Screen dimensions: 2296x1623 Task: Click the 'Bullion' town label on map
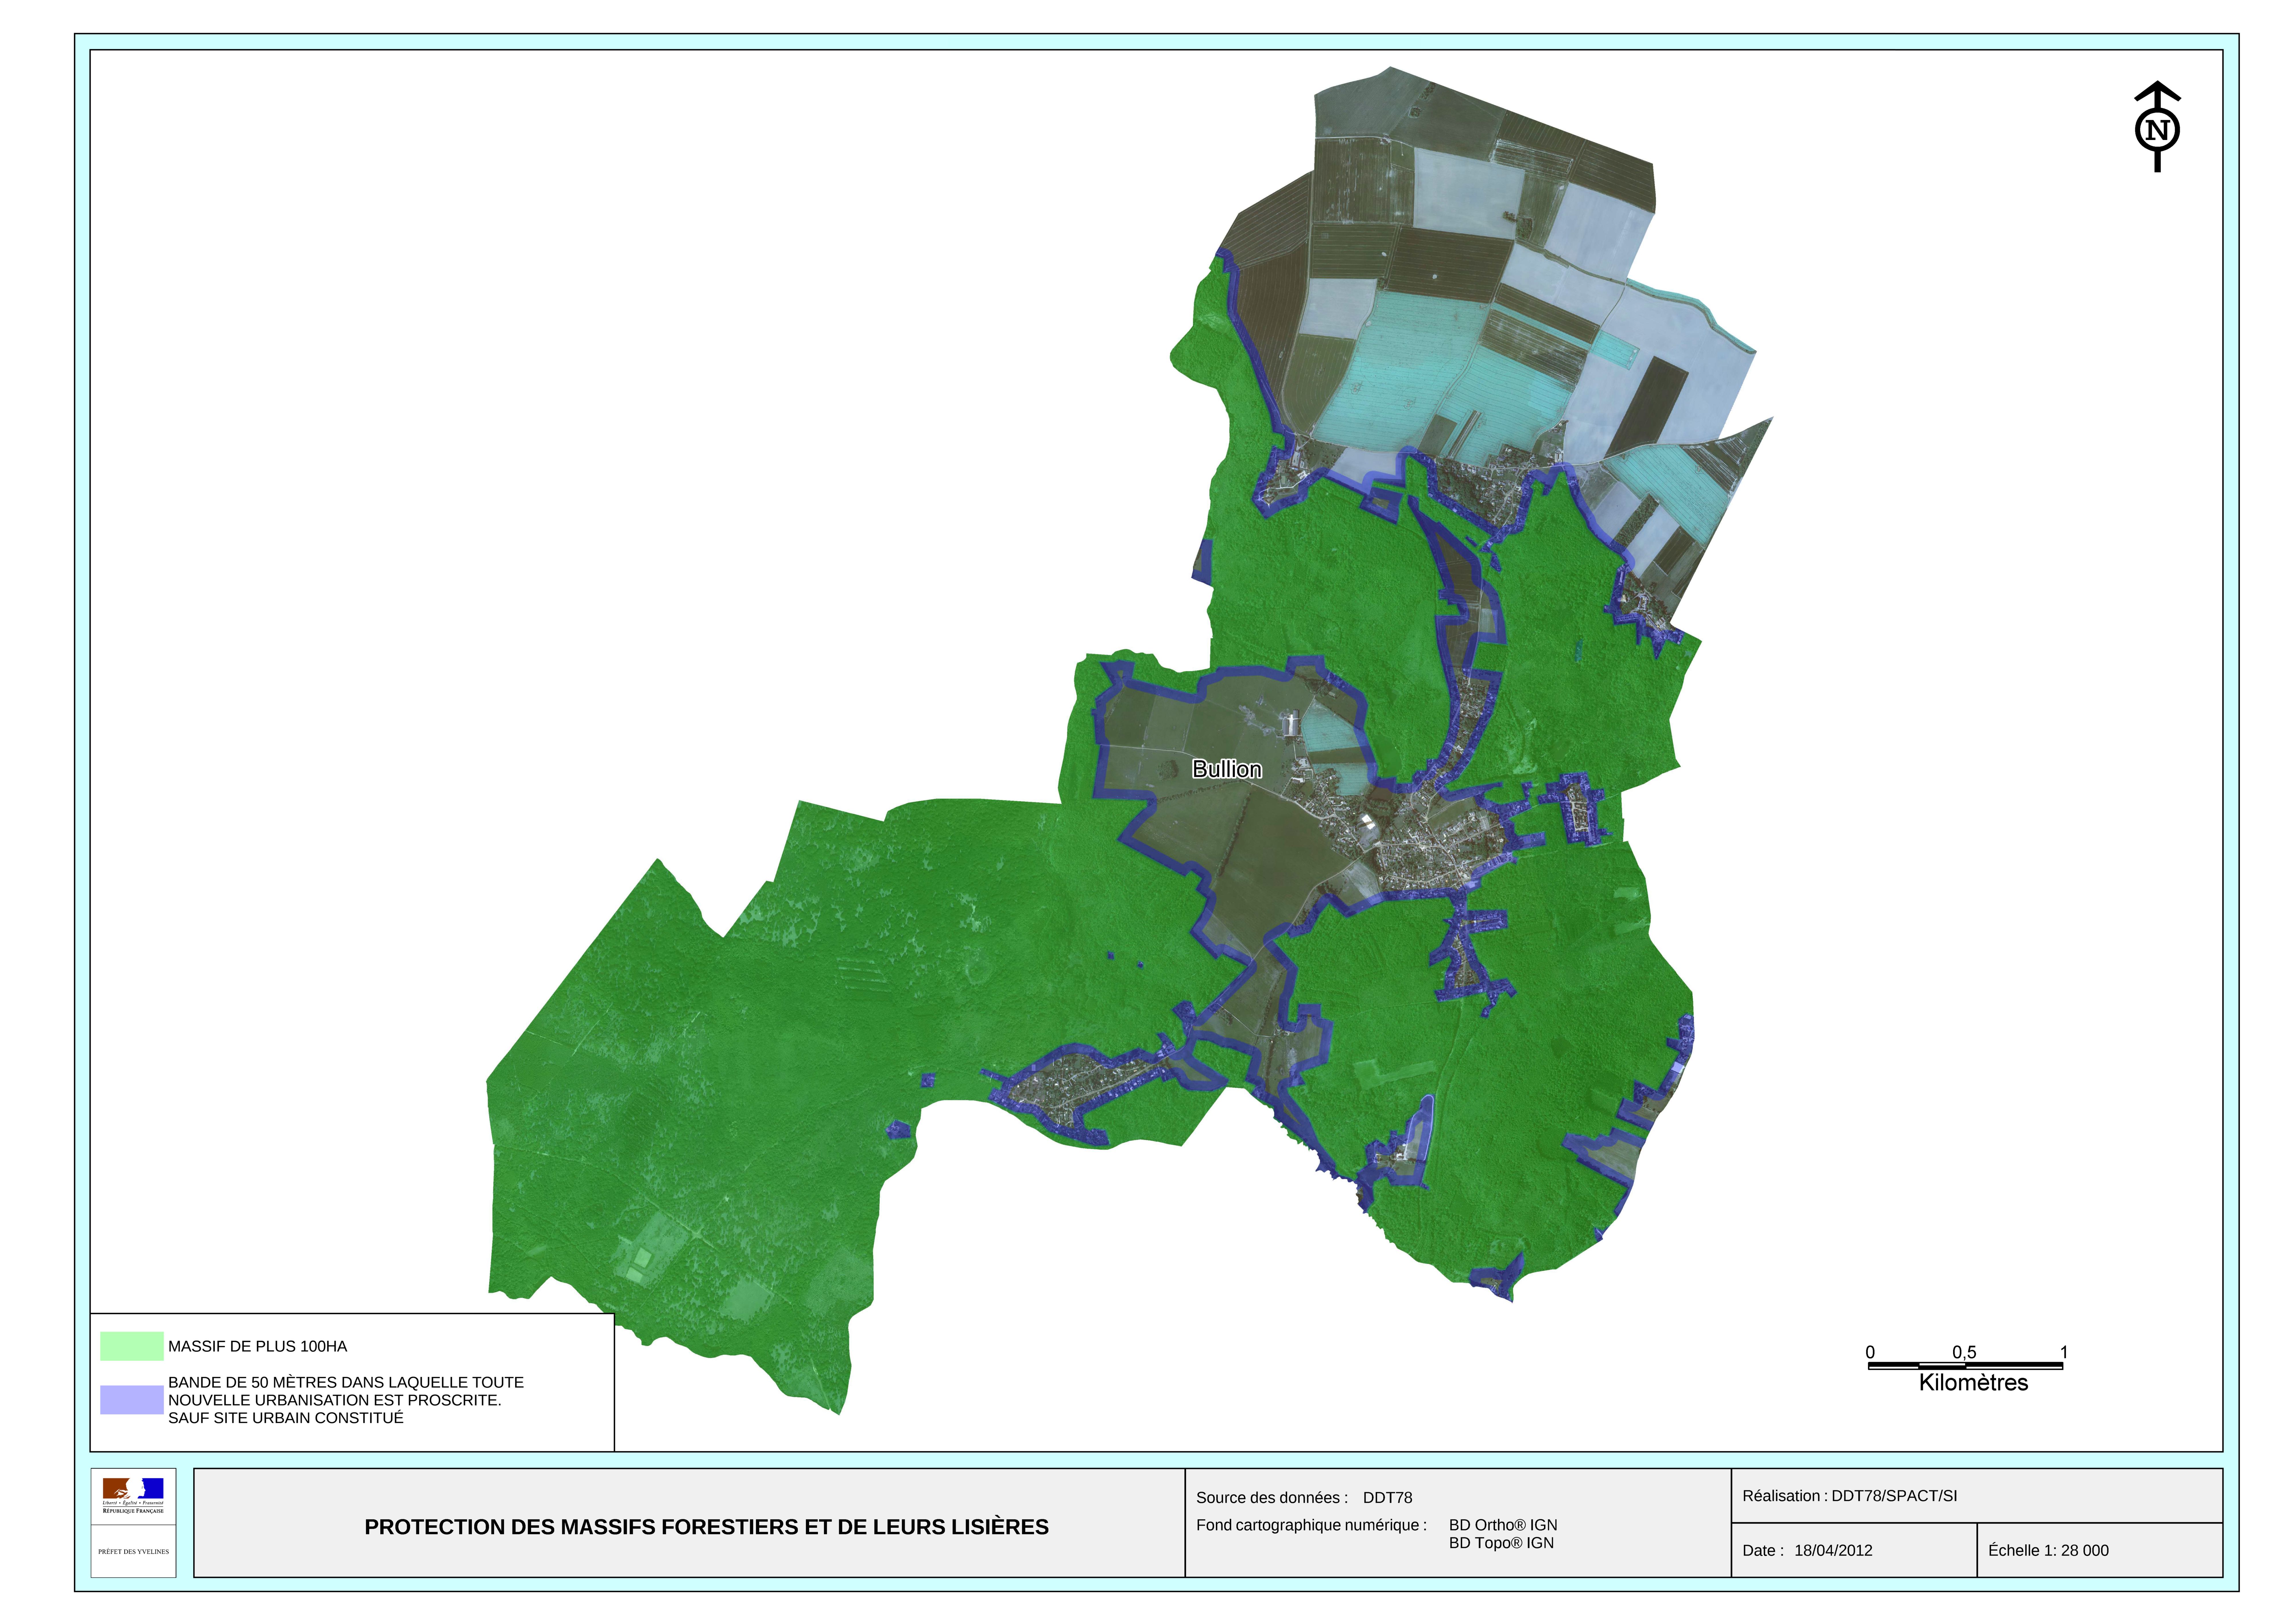click(x=1227, y=769)
